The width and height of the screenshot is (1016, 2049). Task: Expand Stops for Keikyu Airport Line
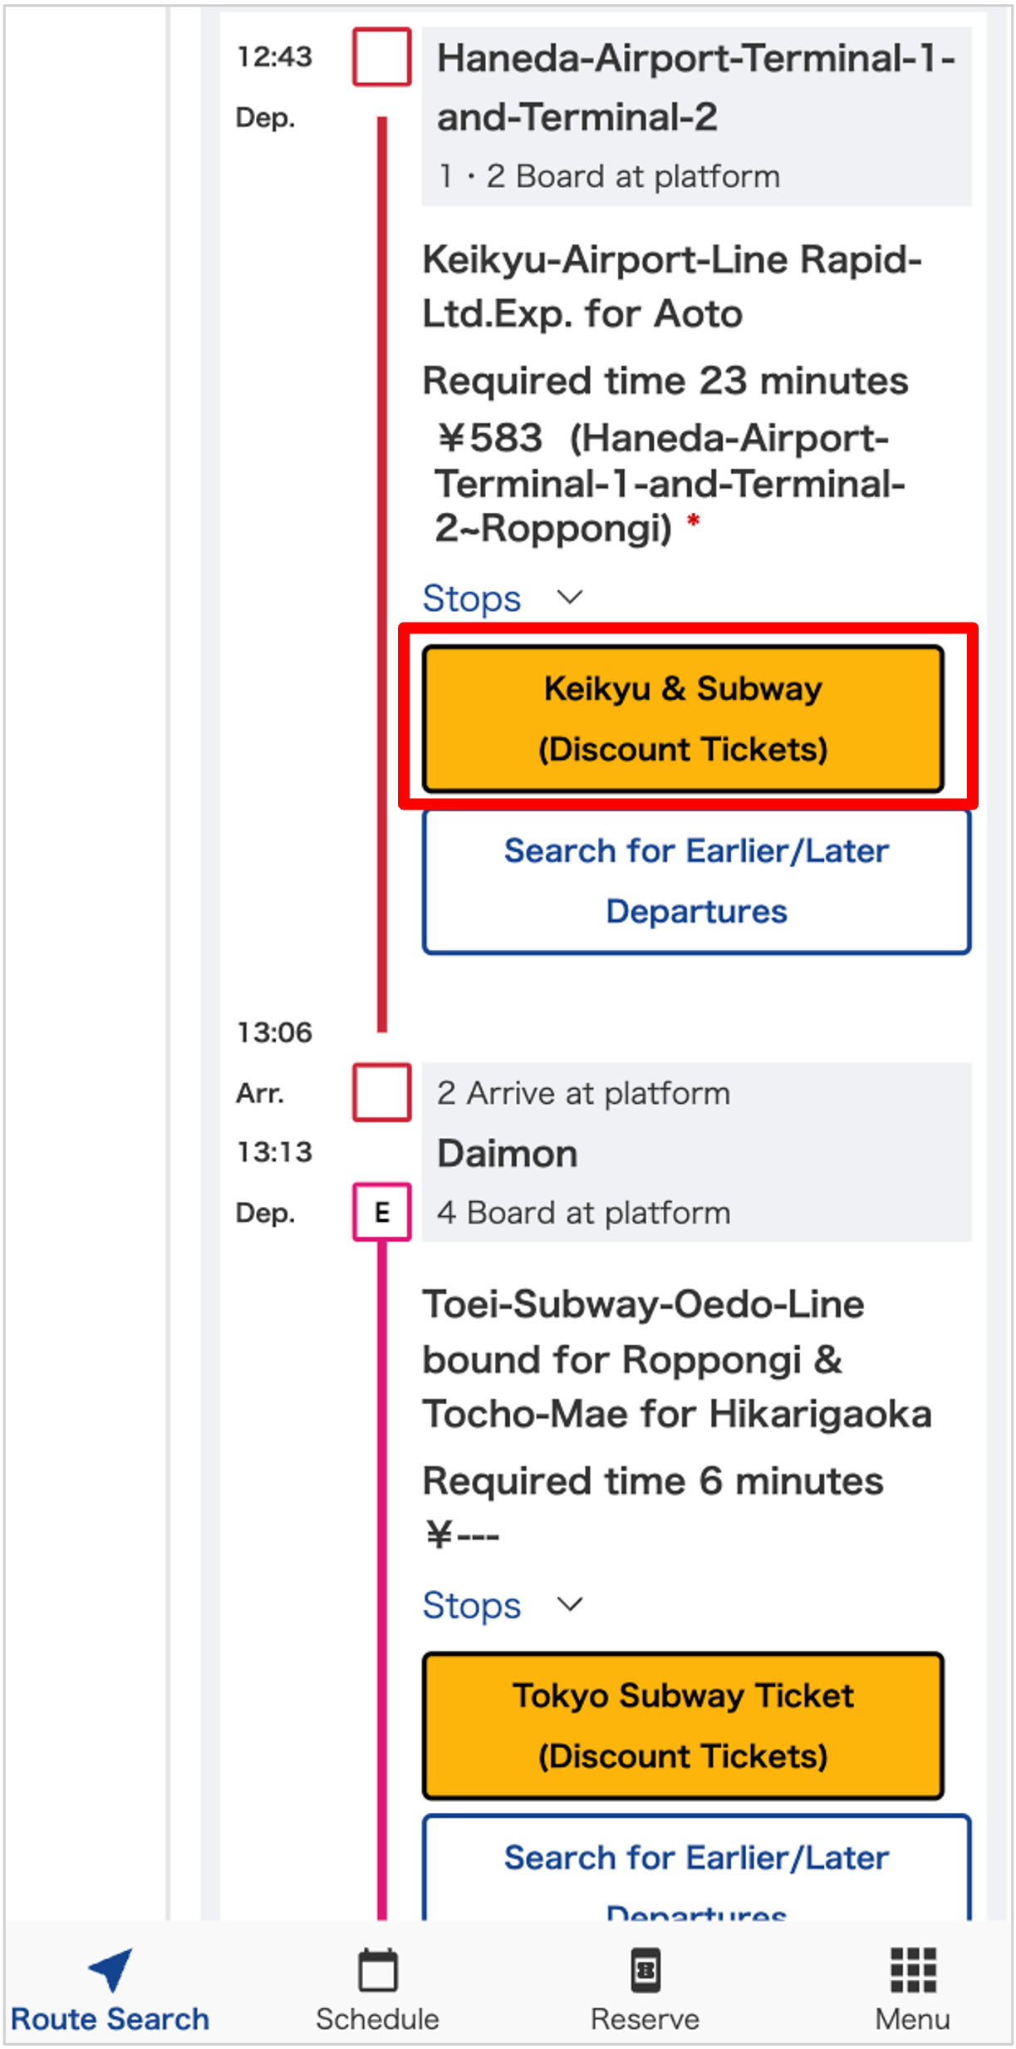click(x=472, y=598)
